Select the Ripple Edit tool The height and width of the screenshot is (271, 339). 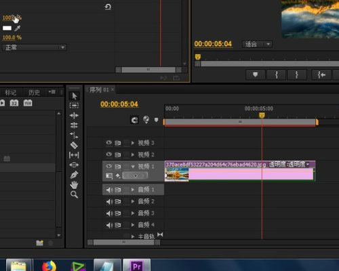(x=74, y=115)
